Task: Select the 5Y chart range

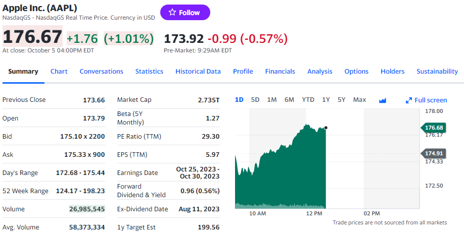Action: 342,100
